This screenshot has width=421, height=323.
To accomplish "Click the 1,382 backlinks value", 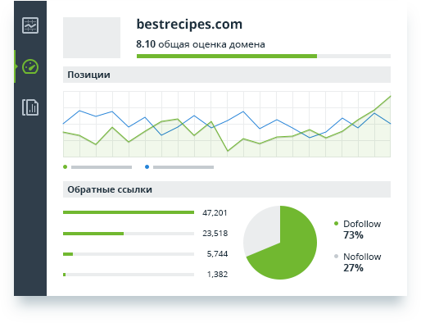I will point(217,274).
